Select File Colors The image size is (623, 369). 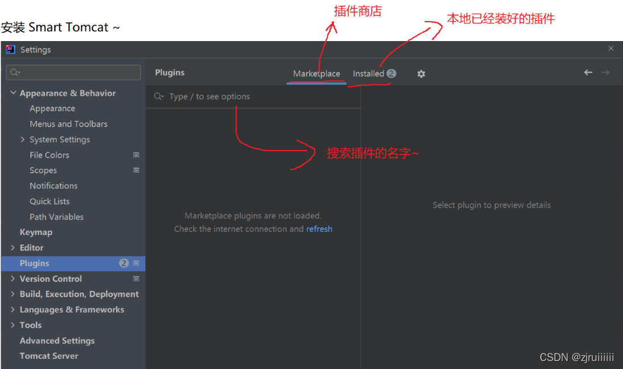[x=49, y=155]
